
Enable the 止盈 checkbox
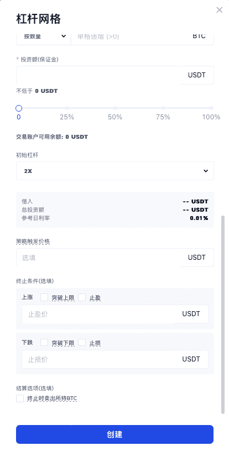click(x=82, y=297)
